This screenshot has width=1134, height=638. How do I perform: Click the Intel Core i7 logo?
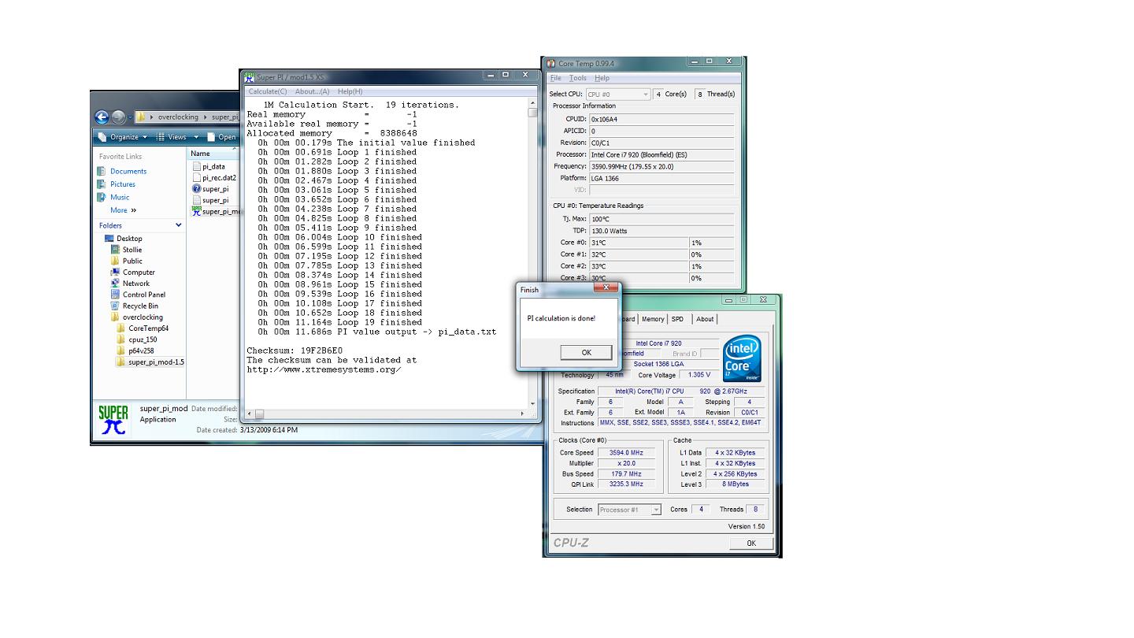pyautogui.click(x=742, y=359)
